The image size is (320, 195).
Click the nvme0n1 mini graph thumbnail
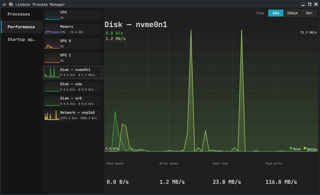pyautogui.click(x=52, y=72)
